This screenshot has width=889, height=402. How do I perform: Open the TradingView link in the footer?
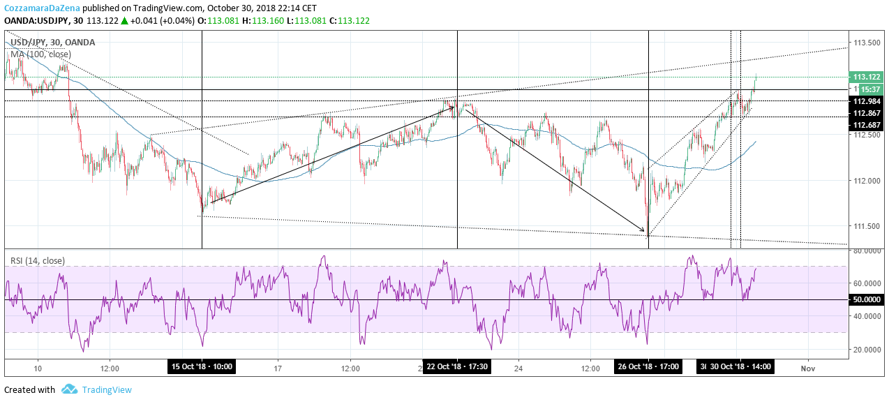tap(105, 389)
